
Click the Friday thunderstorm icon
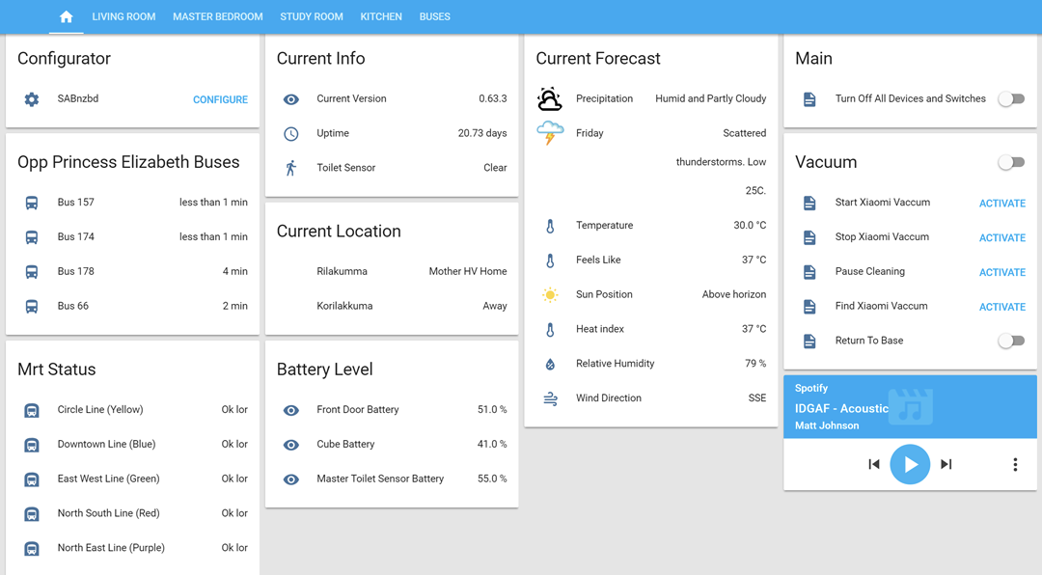pyautogui.click(x=550, y=133)
